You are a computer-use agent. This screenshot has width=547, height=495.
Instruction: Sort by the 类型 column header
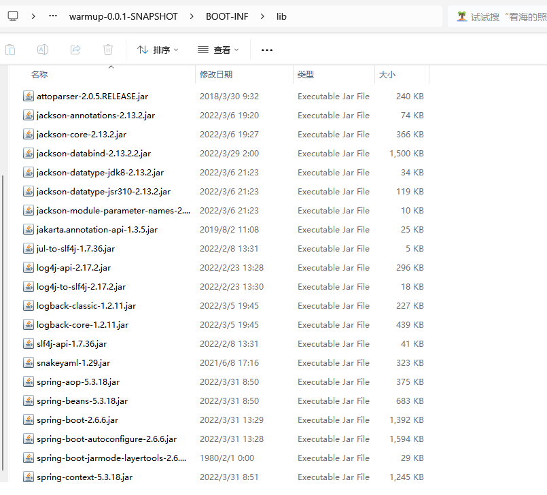tap(306, 74)
